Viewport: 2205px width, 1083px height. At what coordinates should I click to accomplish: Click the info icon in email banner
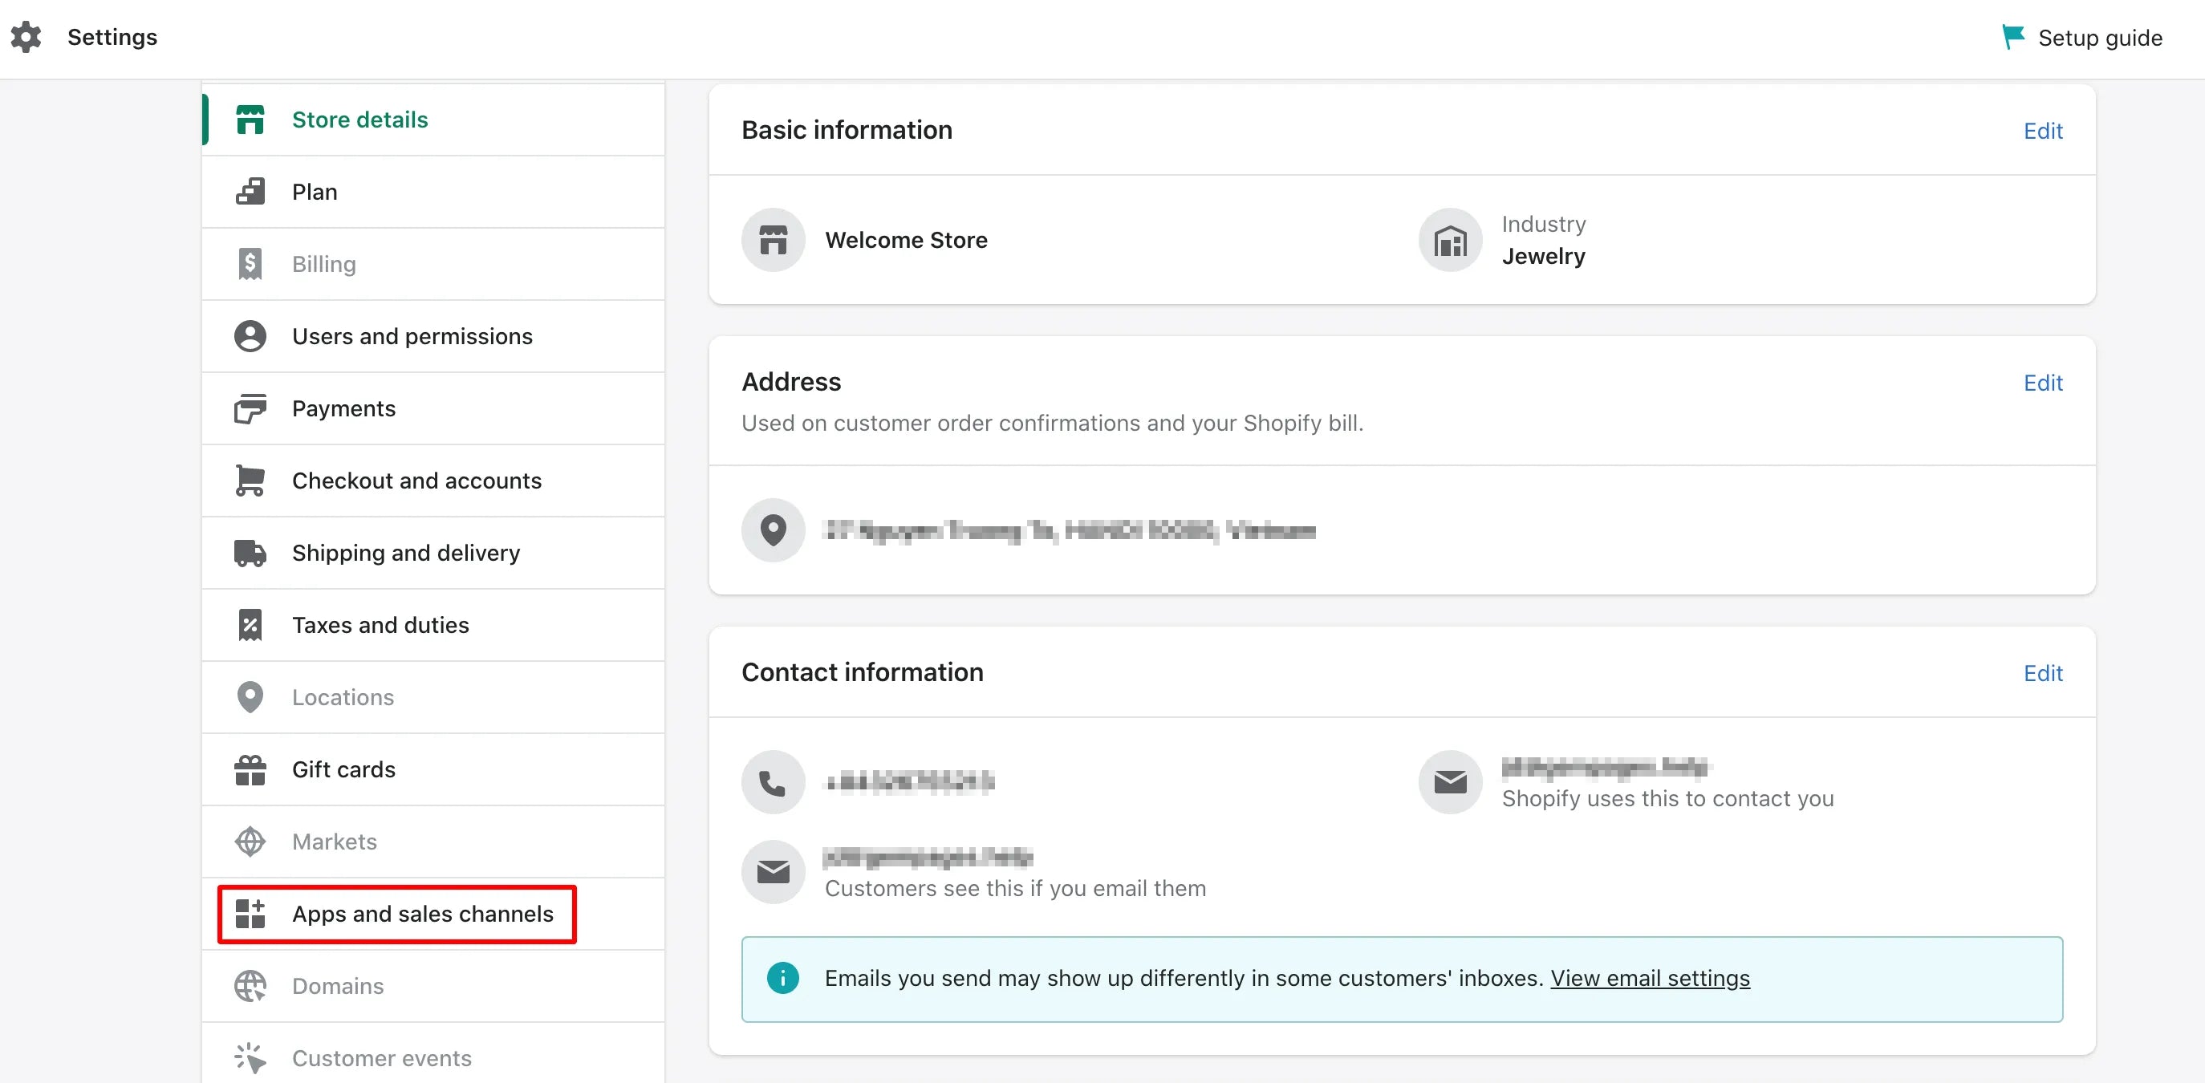782,978
